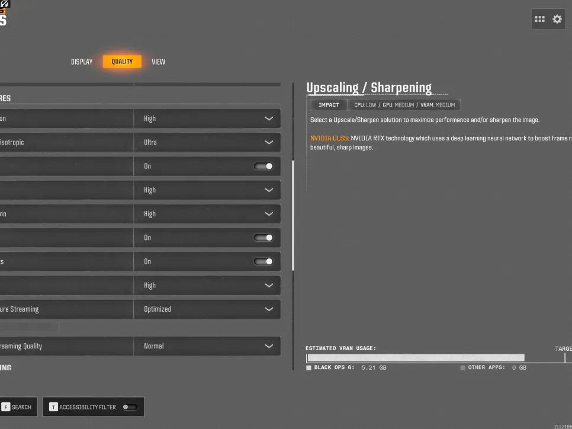
Task: Toggle the On switch directly above Optimized row
Action: click(x=263, y=261)
